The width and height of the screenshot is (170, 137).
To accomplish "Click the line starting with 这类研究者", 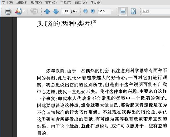I will 102,119.
